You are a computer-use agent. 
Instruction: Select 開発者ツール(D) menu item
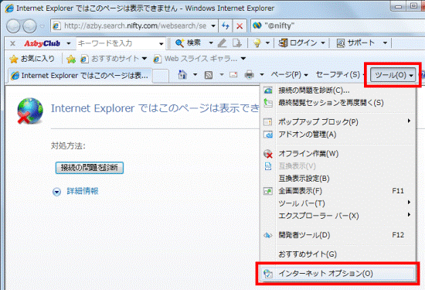point(338,235)
